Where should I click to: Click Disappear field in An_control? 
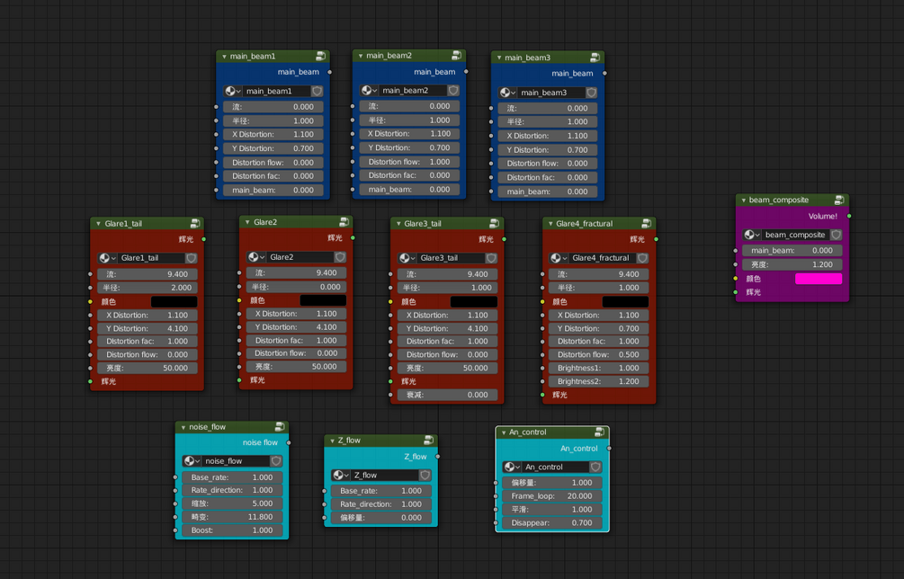[x=551, y=523]
